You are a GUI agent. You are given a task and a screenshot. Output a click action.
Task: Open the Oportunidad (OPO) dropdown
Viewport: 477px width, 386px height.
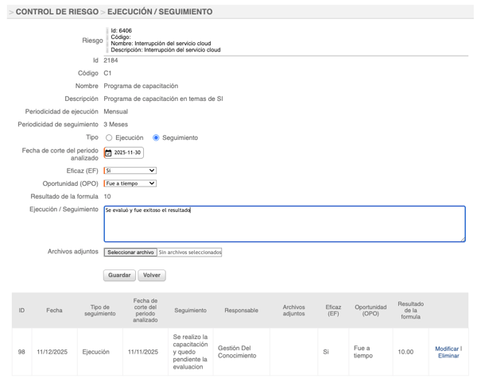[130, 183]
